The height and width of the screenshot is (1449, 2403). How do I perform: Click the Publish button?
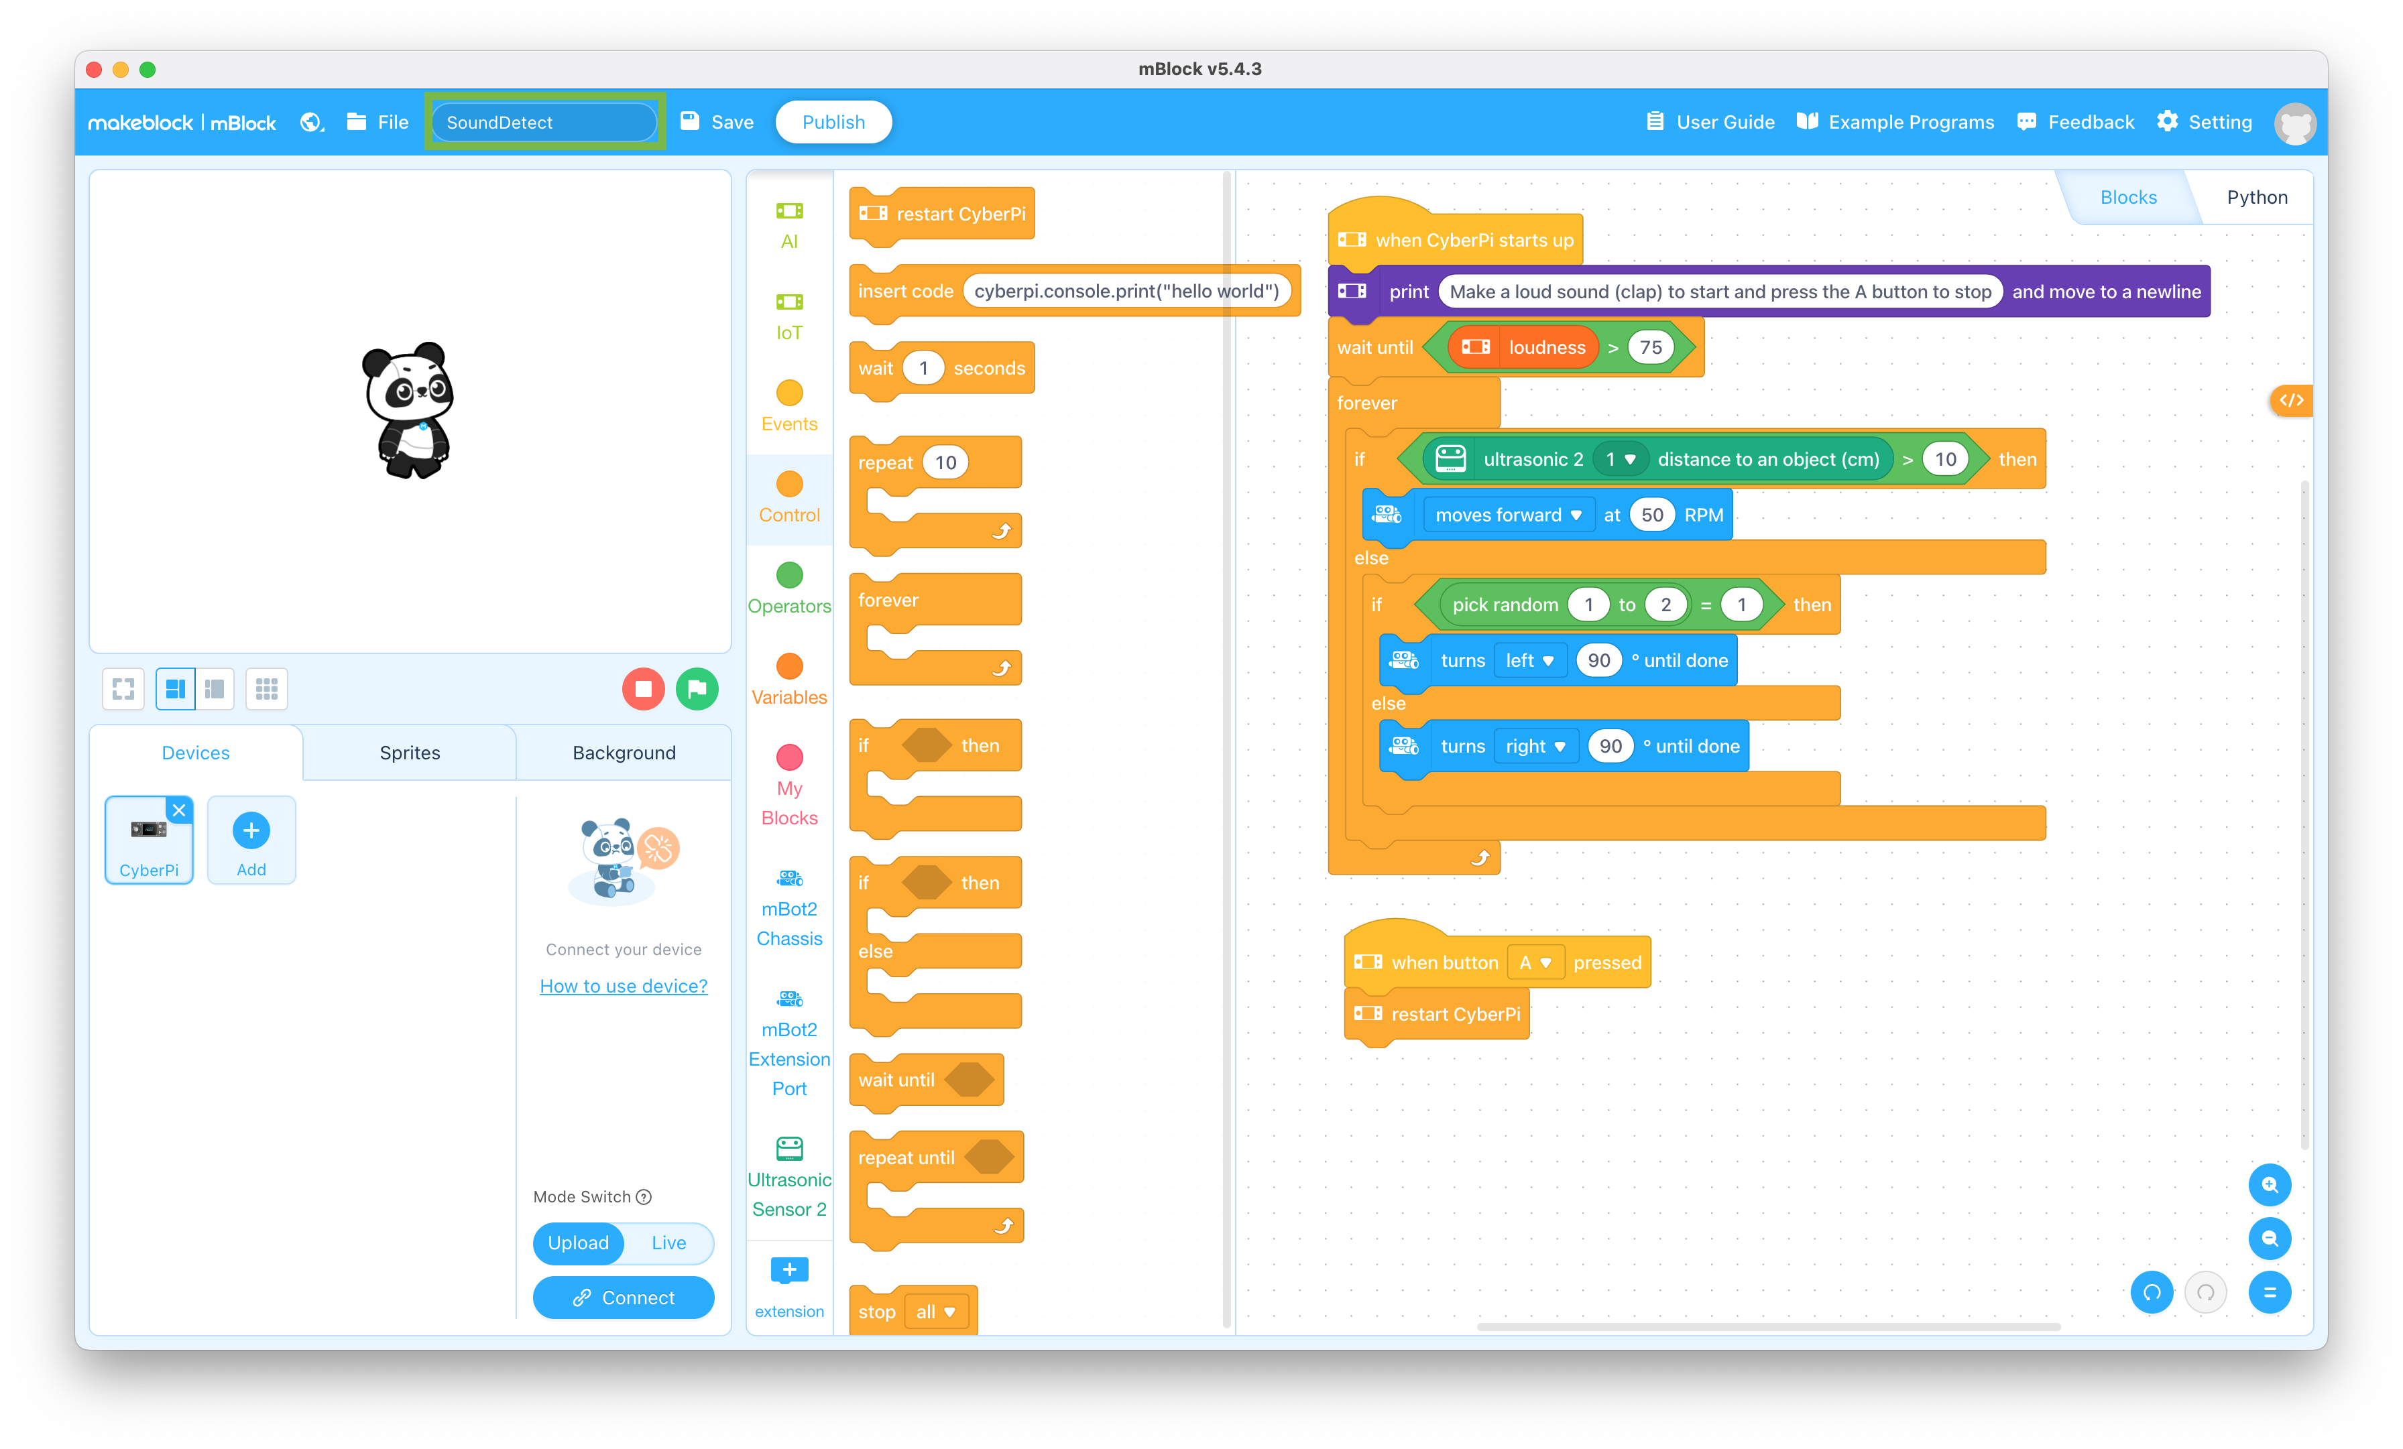(x=836, y=122)
